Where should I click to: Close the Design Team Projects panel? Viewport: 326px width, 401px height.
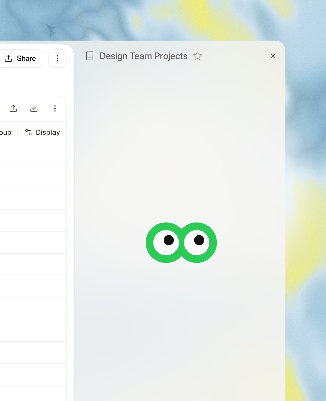(x=273, y=56)
